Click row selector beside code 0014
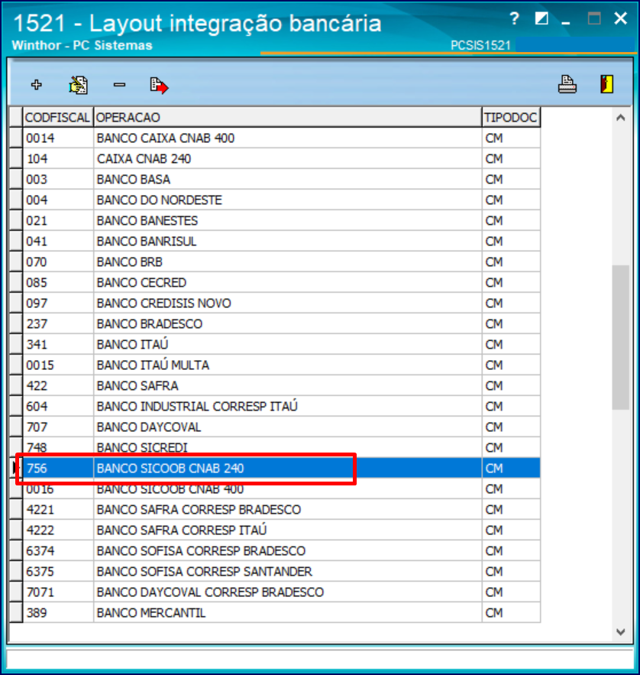Image resolution: width=640 pixels, height=675 pixels. pyautogui.click(x=16, y=138)
